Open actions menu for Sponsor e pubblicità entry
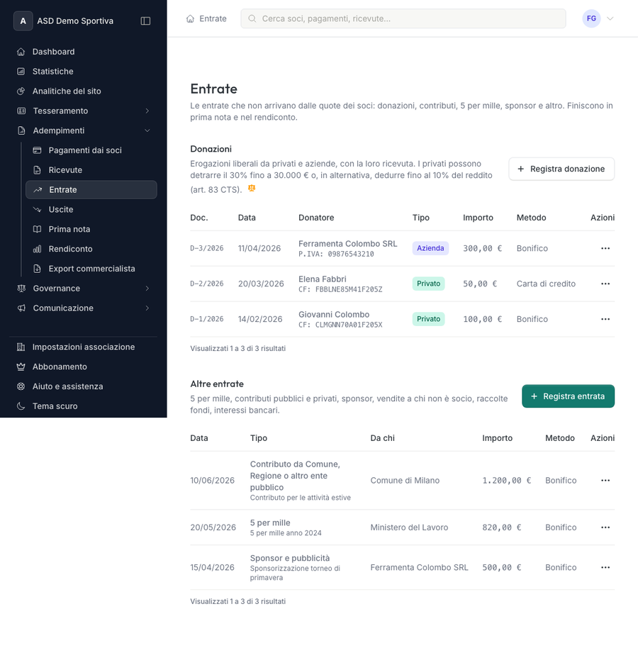Image resolution: width=638 pixels, height=648 pixels. [605, 567]
